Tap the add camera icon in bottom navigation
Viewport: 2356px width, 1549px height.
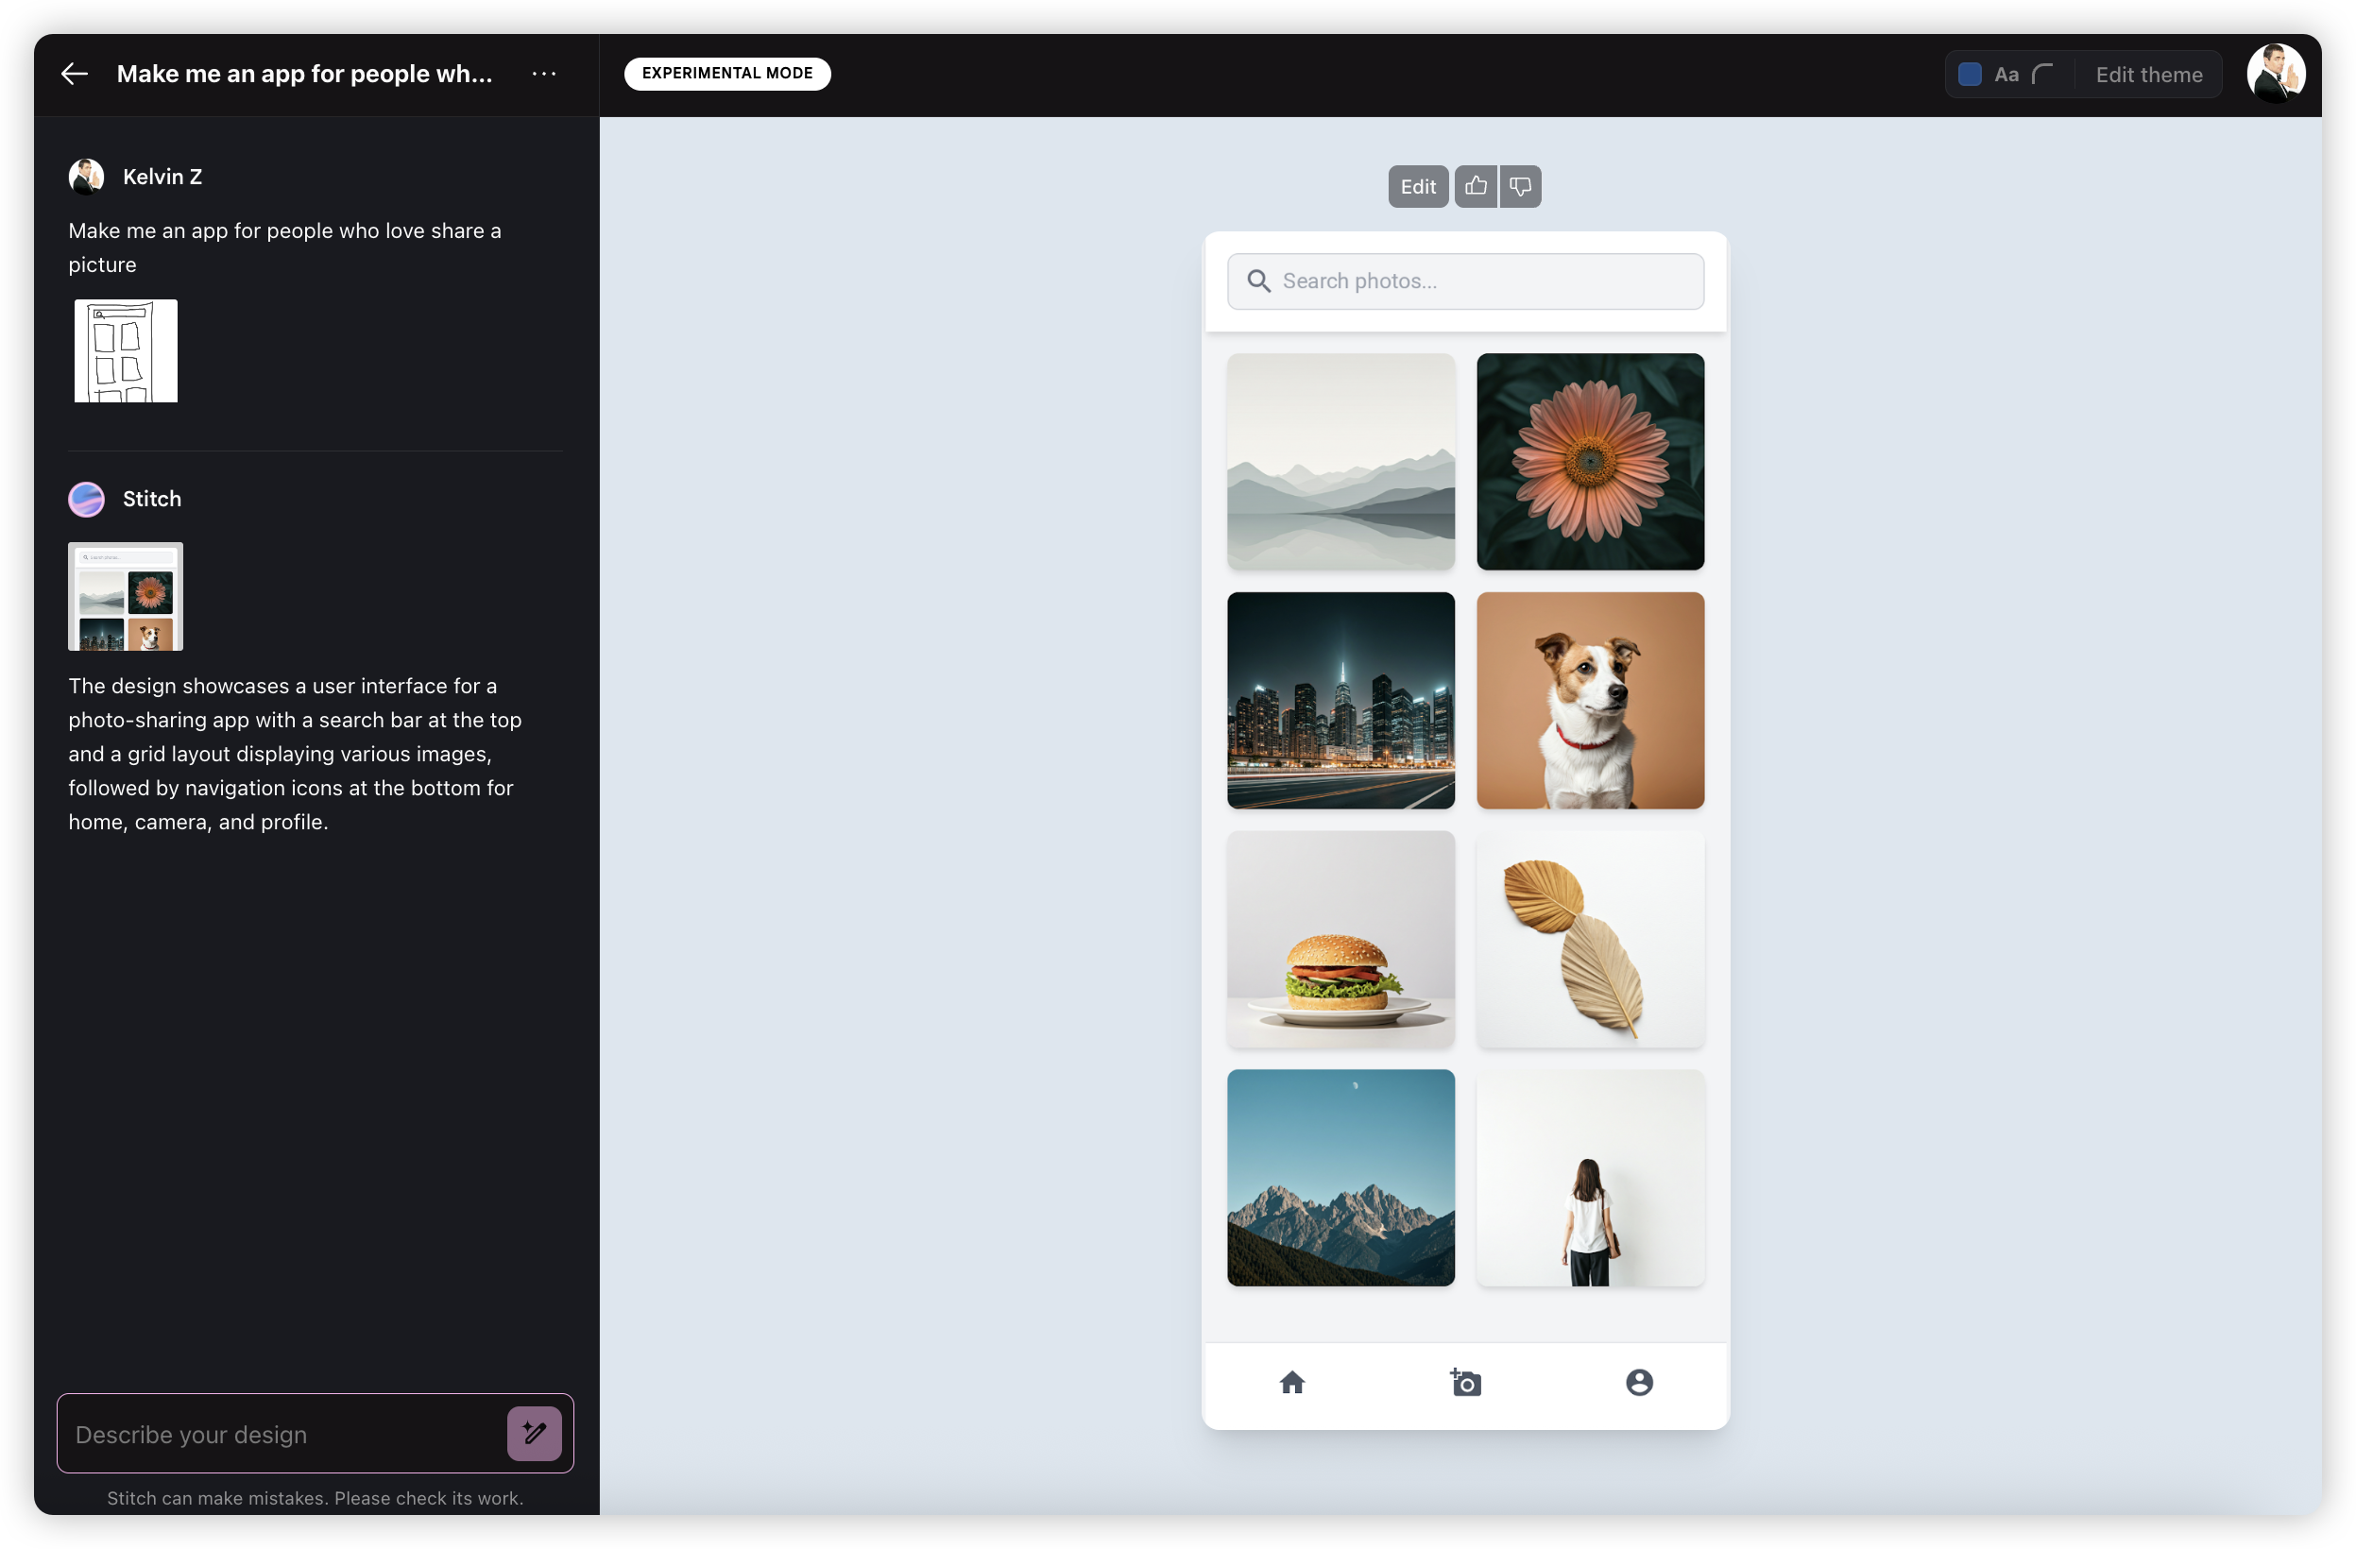pos(1465,1382)
